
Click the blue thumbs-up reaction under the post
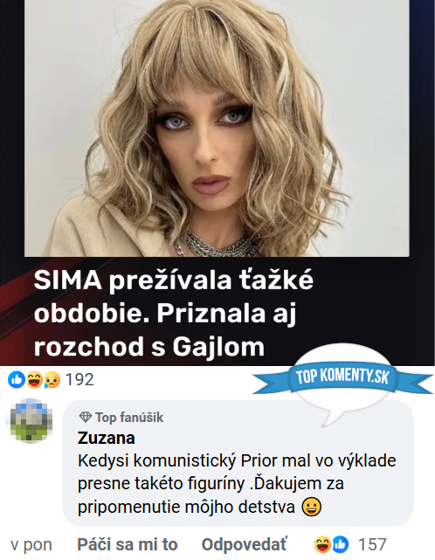pos(17,379)
